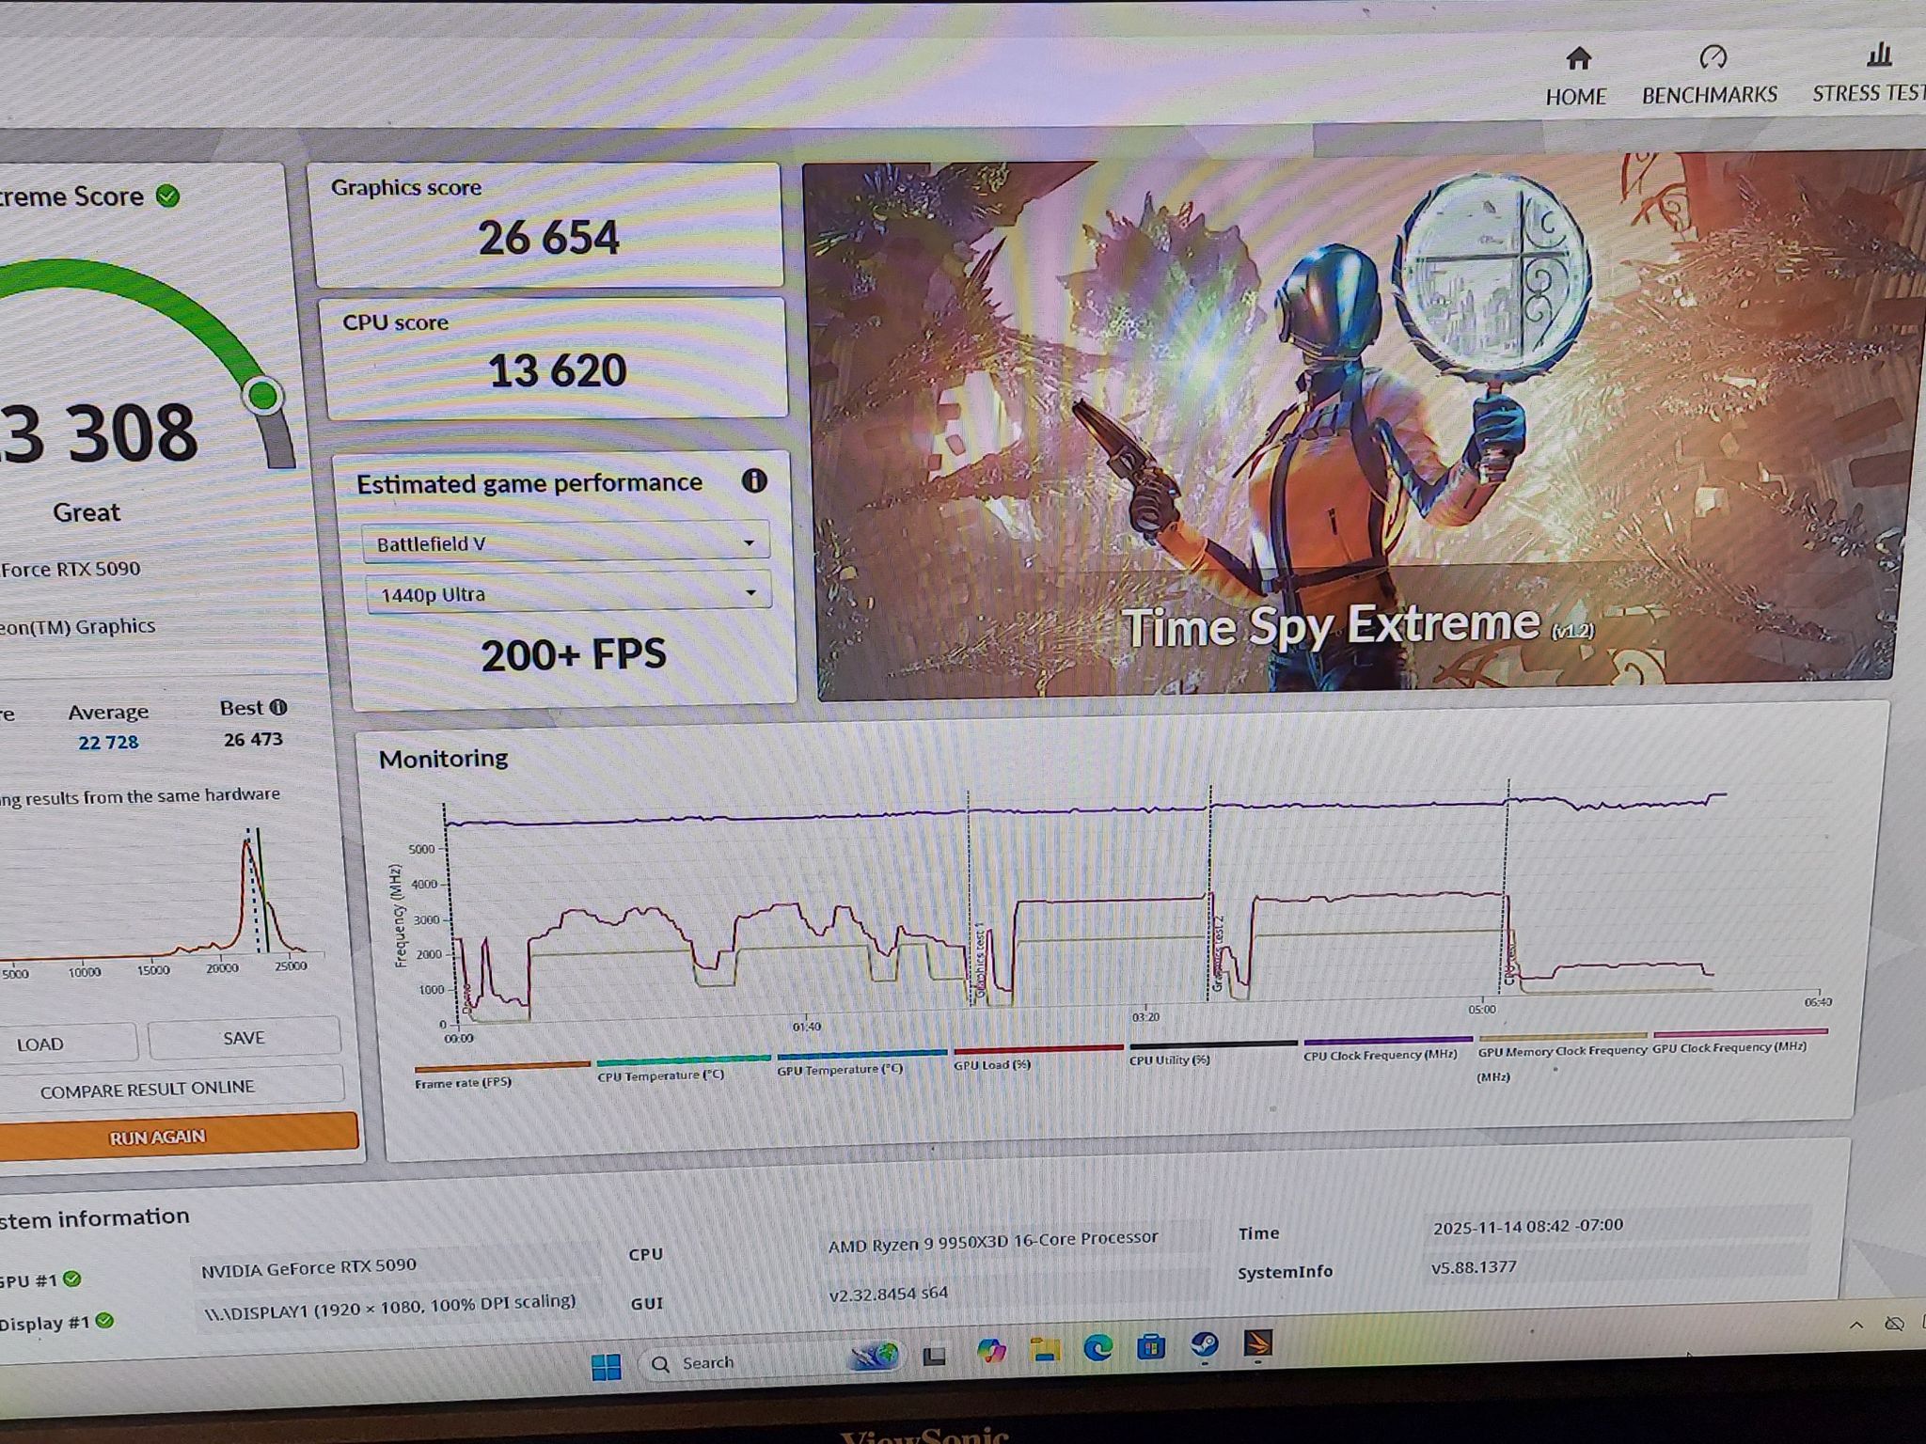The image size is (1926, 1444).
Task: Open Steam from the taskbar
Action: coord(1205,1345)
